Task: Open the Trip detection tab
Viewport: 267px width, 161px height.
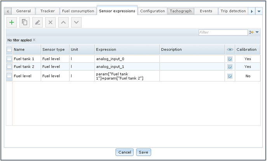Action: (x=233, y=11)
